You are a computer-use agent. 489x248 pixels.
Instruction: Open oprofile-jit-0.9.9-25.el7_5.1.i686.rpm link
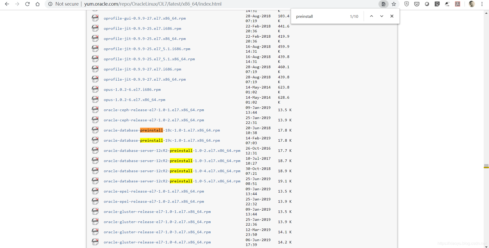(x=147, y=49)
